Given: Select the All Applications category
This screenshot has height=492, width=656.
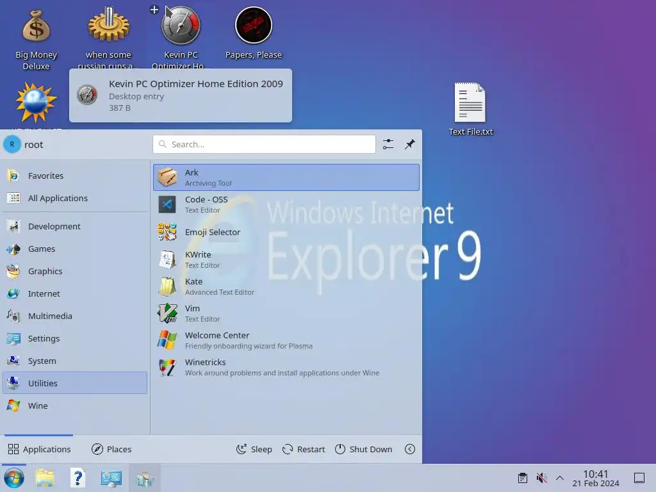Looking at the screenshot, I should click(75, 198).
